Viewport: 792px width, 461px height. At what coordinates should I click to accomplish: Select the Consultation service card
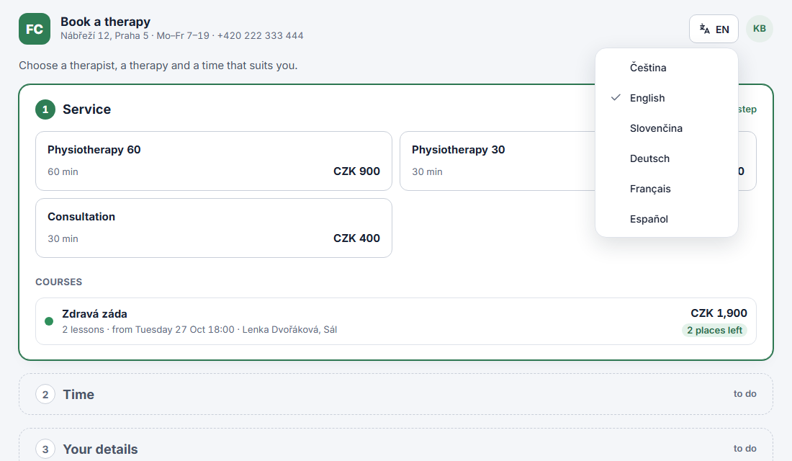click(x=214, y=228)
